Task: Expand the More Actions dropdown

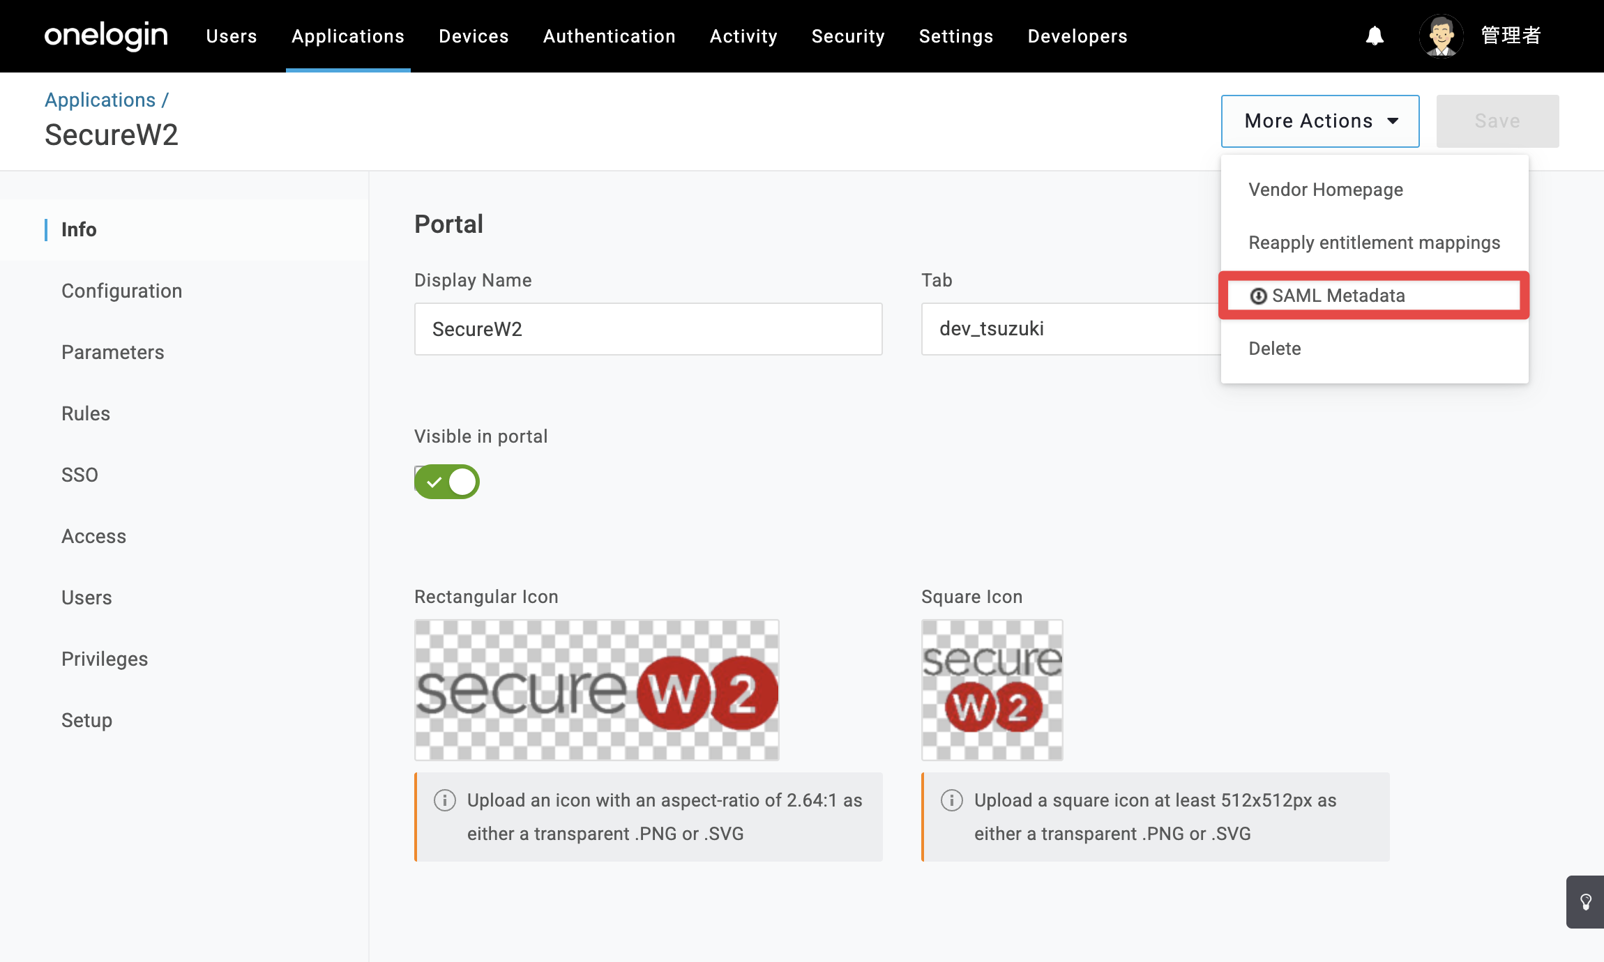Action: click(1320, 121)
